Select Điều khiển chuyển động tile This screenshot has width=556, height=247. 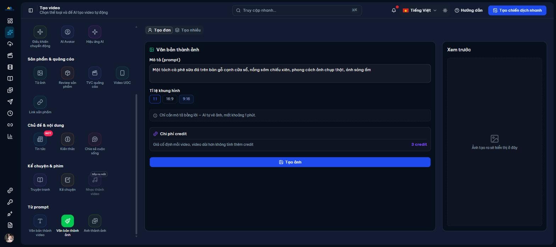pos(40,37)
